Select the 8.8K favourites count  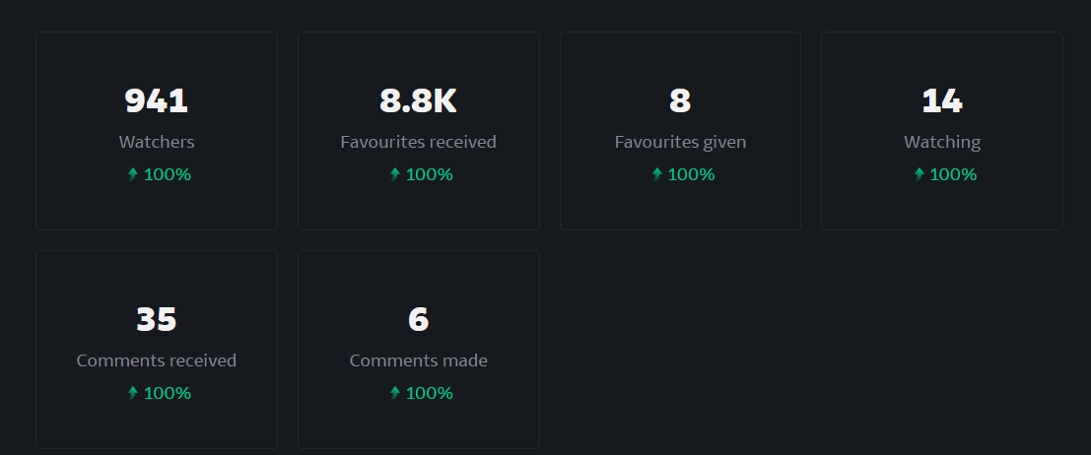pyautogui.click(x=418, y=100)
